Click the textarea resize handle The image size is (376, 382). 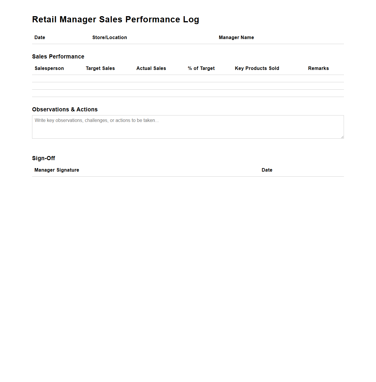click(342, 136)
